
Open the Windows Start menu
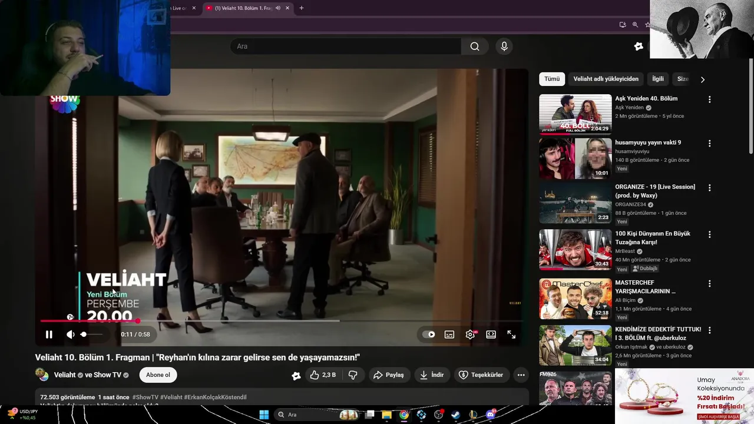click(x=264, y=415)
